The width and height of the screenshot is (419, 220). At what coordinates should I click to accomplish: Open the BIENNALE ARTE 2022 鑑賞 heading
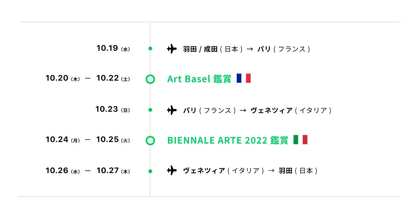pos(228,140)
